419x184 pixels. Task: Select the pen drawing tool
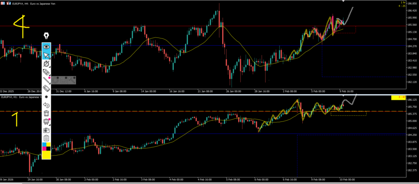[x=46, y=64]
